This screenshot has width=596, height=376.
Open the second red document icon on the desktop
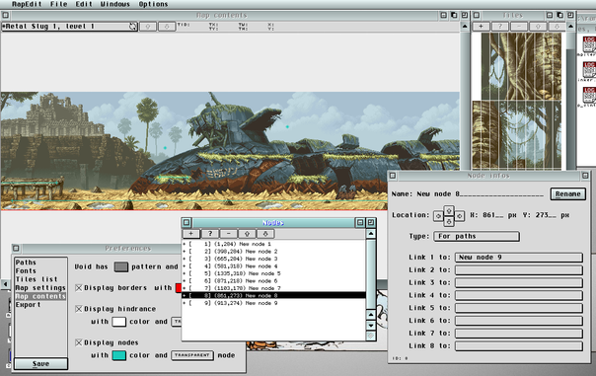click(x=589, y=70)
